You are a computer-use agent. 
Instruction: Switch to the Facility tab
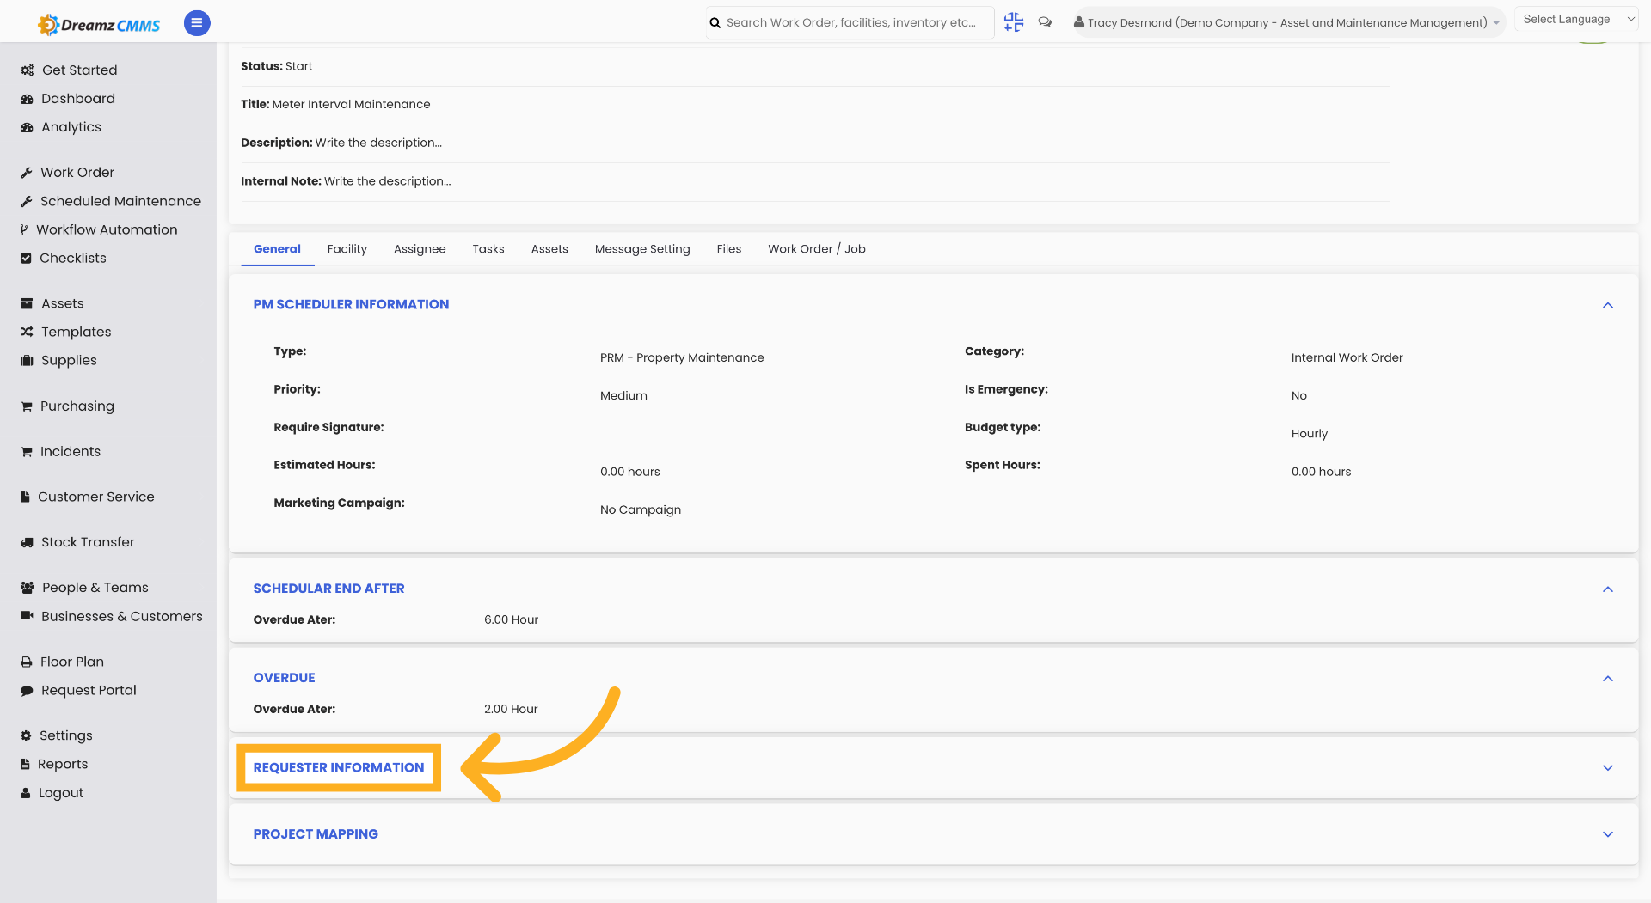pos(347,249)
